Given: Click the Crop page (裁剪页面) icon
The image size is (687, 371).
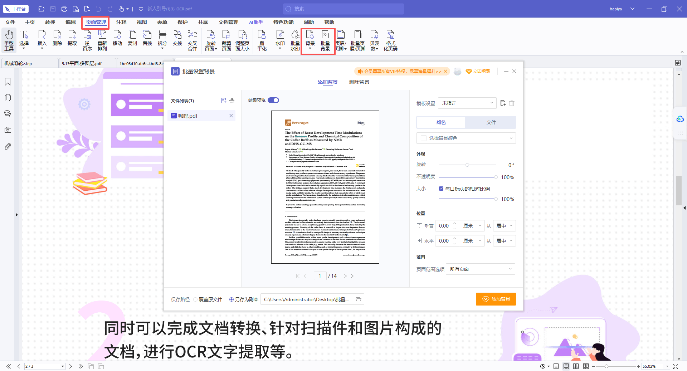Looking at the screenshot, I should pyautogui.click(x=226, y=40).
